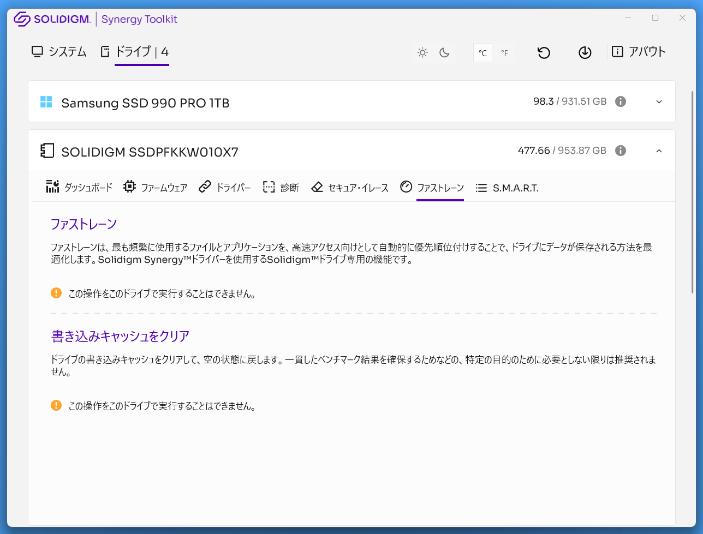Open the アバウト page

point(639,52)
